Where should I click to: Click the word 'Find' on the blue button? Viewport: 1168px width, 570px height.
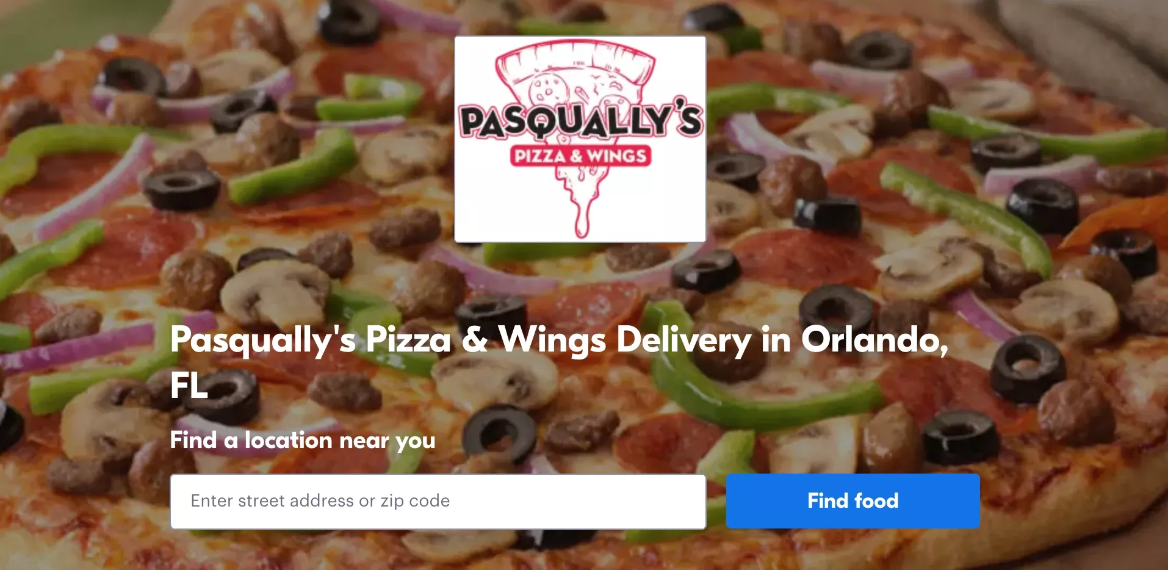(x=827, y=500)
